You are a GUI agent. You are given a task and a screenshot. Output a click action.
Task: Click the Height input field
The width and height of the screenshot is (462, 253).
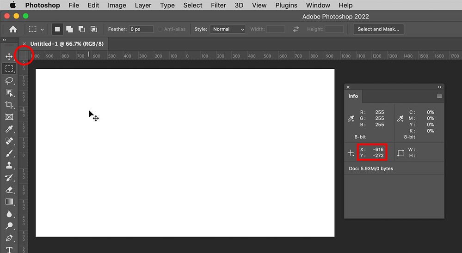[334, 29]
